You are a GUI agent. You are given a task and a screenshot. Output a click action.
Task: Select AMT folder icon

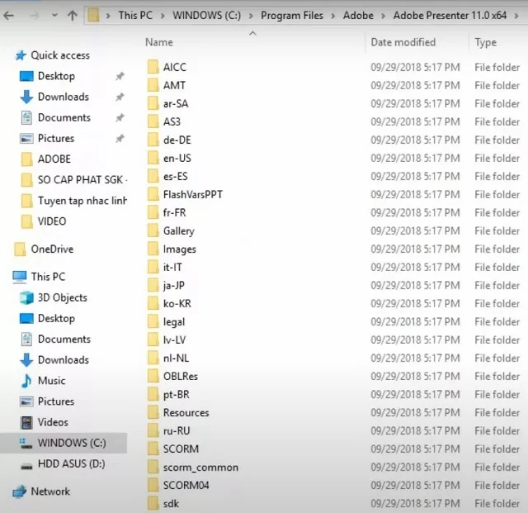click(x=153, y=85)
